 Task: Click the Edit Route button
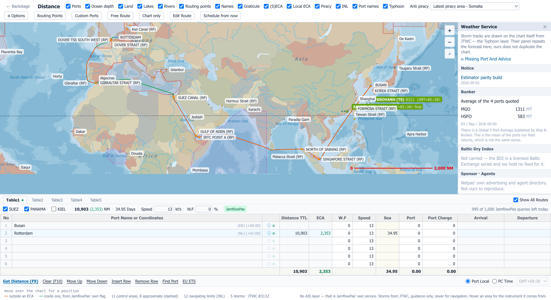click(182, 16)
